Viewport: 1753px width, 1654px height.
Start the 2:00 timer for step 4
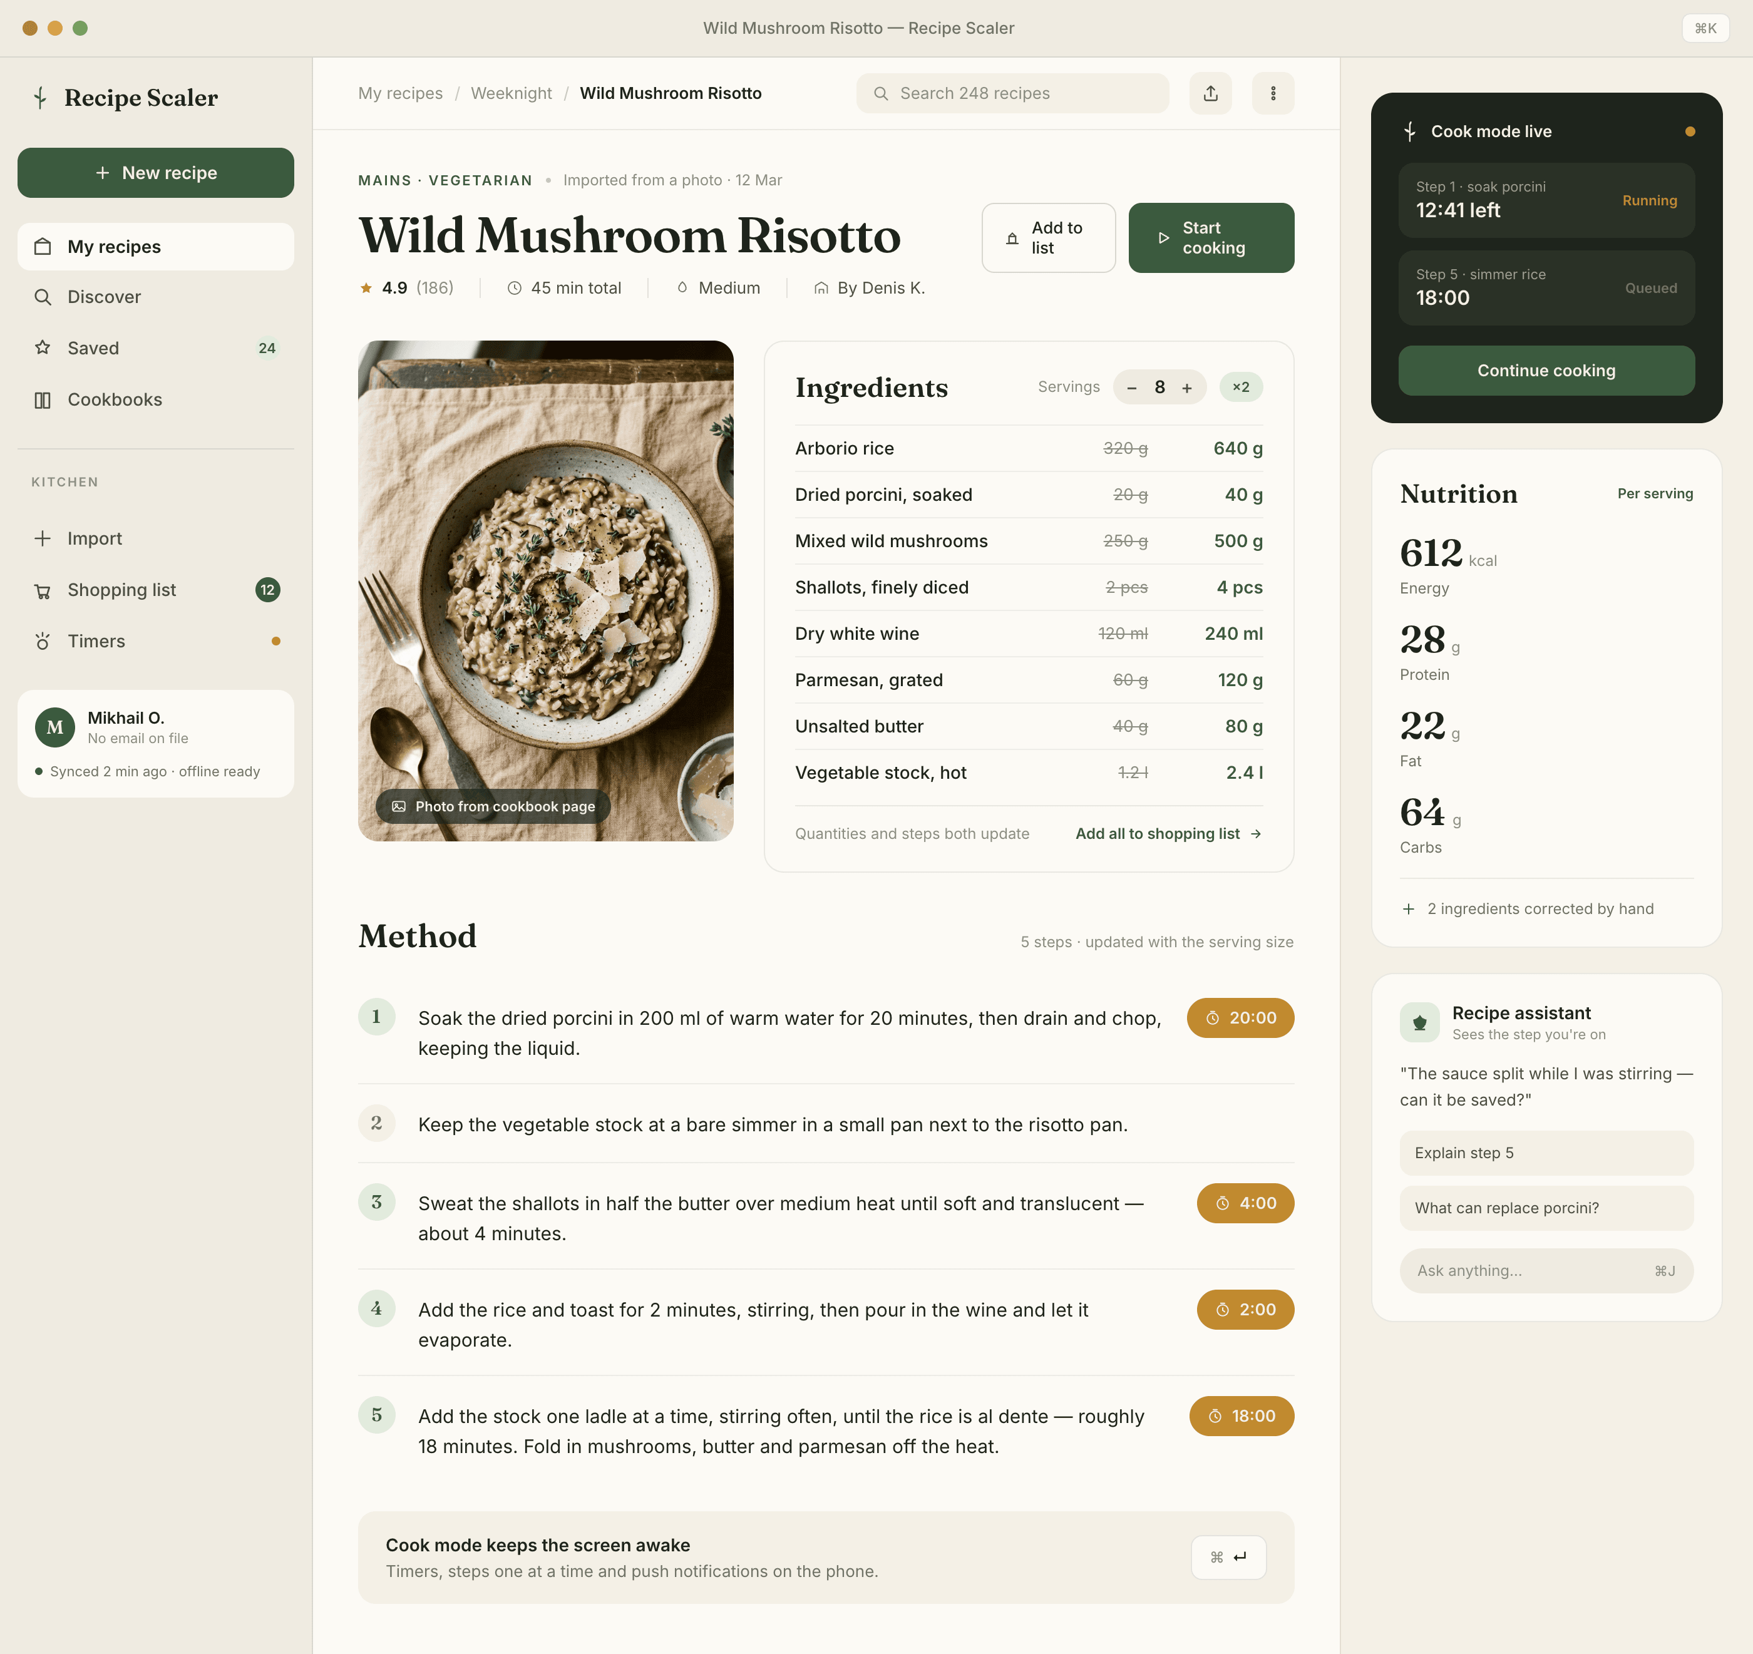click(x=1245, y=1310)
